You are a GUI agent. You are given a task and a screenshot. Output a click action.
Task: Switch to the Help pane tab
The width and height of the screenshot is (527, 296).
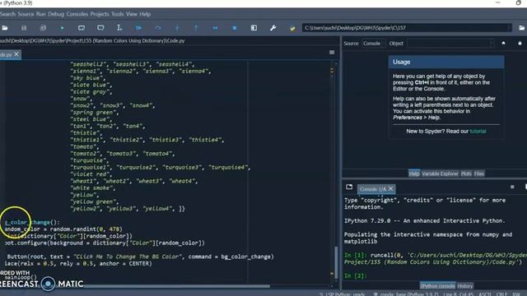(414, 173)
